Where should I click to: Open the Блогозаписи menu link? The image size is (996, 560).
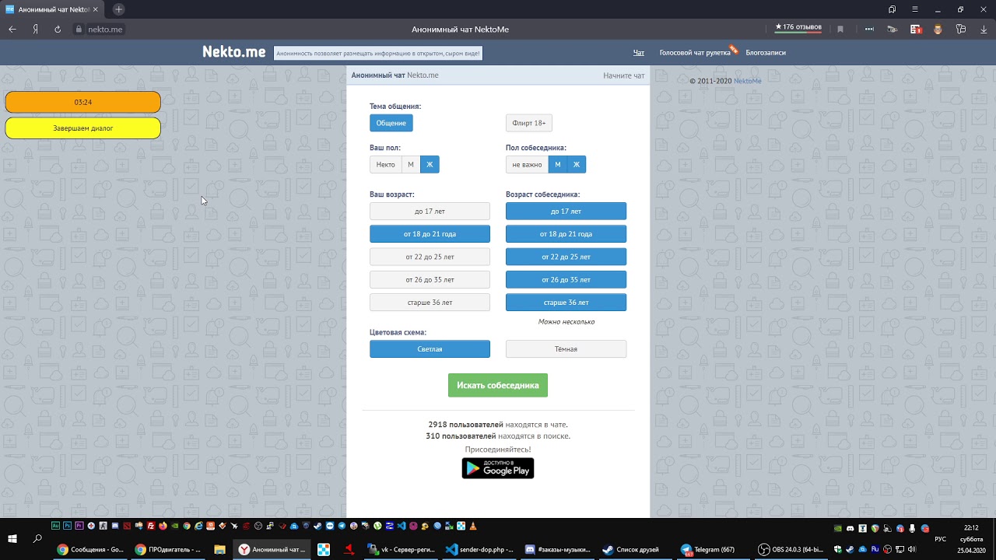pyautogui.click(x=766, y=53)
